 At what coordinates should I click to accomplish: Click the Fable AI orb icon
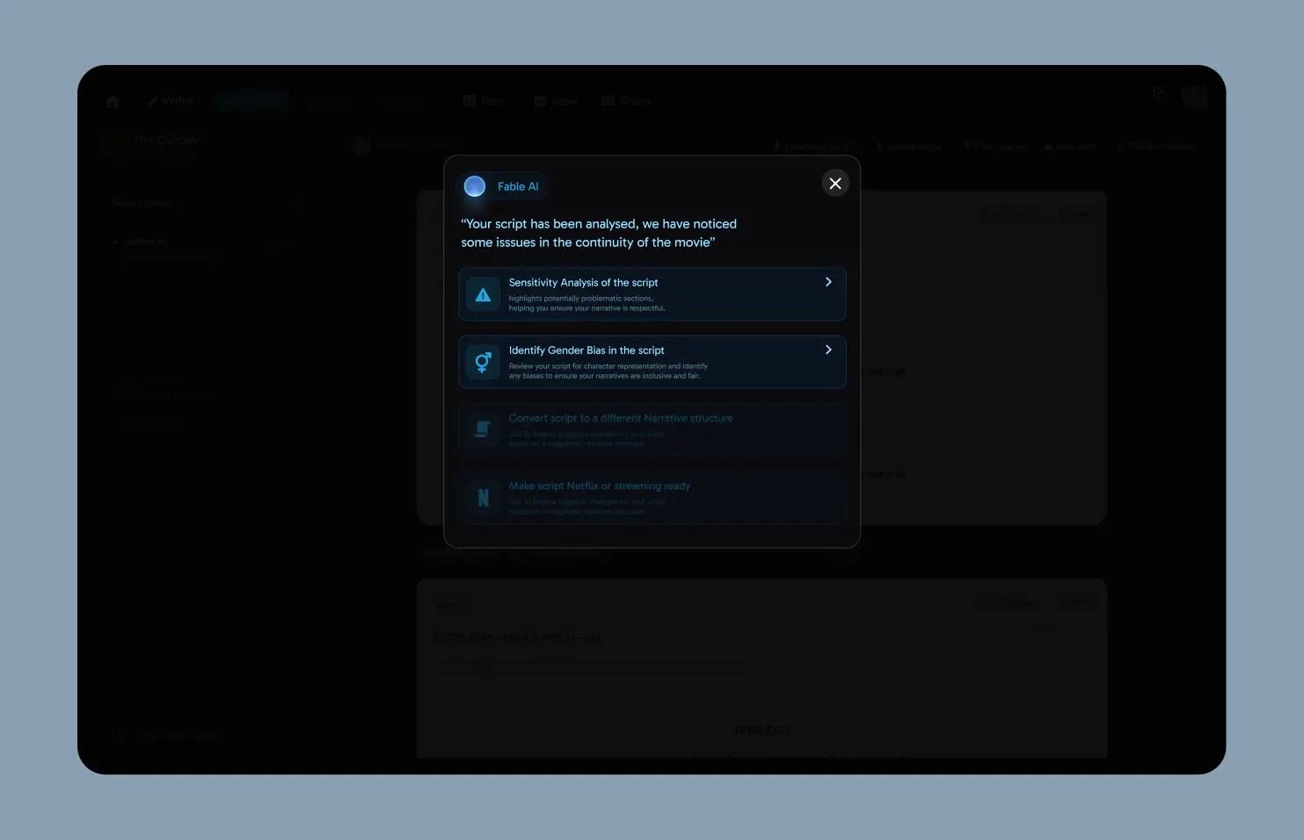point(475,186)
